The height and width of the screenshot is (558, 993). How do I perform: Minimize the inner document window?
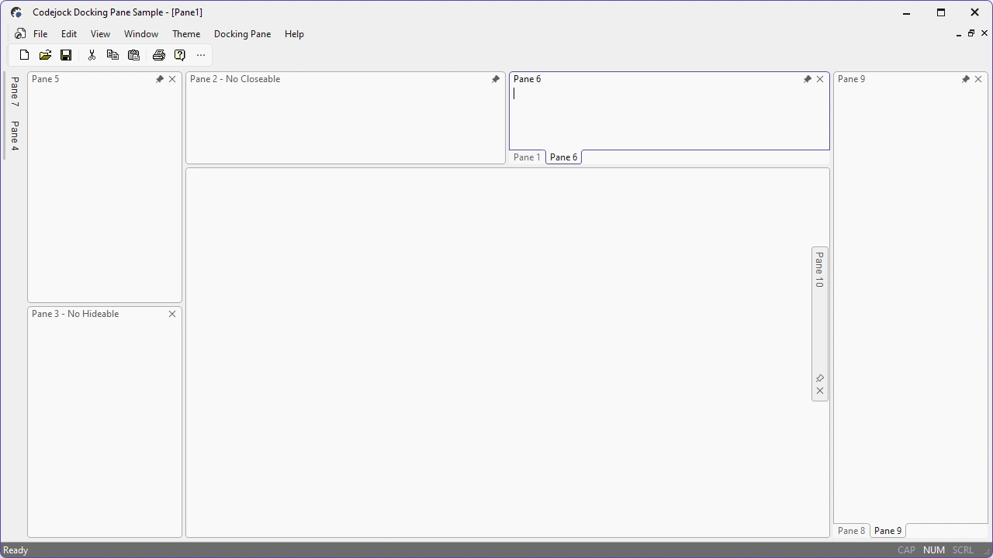point(959,33)
